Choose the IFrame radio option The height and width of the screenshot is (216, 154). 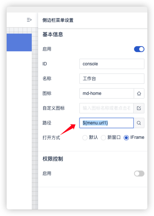126,137
